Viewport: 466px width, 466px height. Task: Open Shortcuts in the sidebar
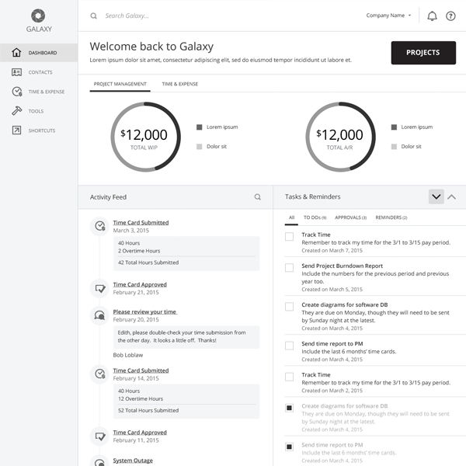[39, 130]
